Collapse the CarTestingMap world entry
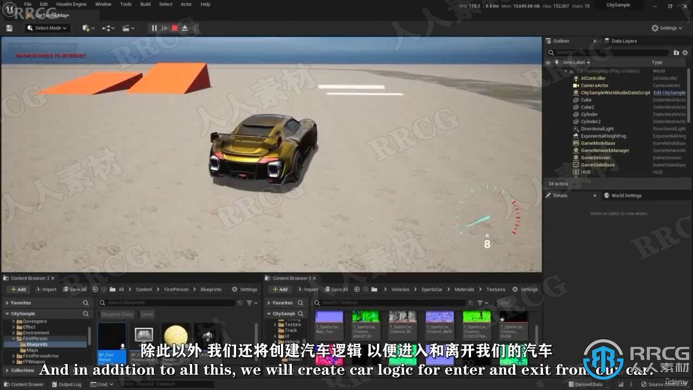The width and height of the screenshot is (693, 390). point(566,71)
